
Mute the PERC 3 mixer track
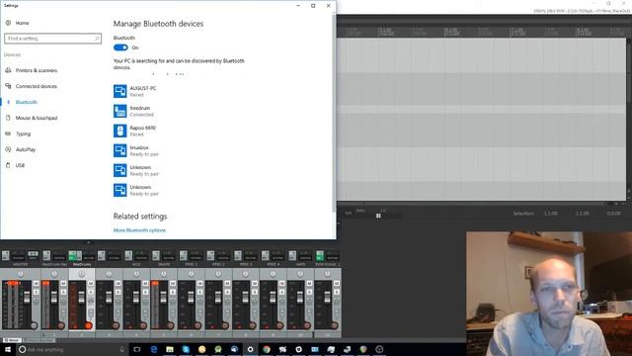click(255, 284)
